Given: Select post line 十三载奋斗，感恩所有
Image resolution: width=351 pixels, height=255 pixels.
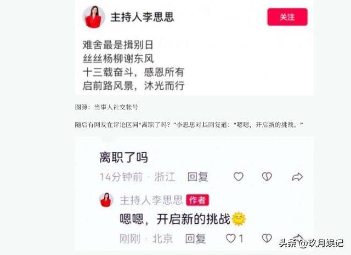Looking at the screenshot, I should tap(134, 72).
